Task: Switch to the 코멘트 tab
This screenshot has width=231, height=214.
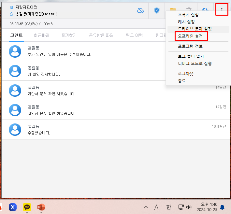Action: (16, 36)
